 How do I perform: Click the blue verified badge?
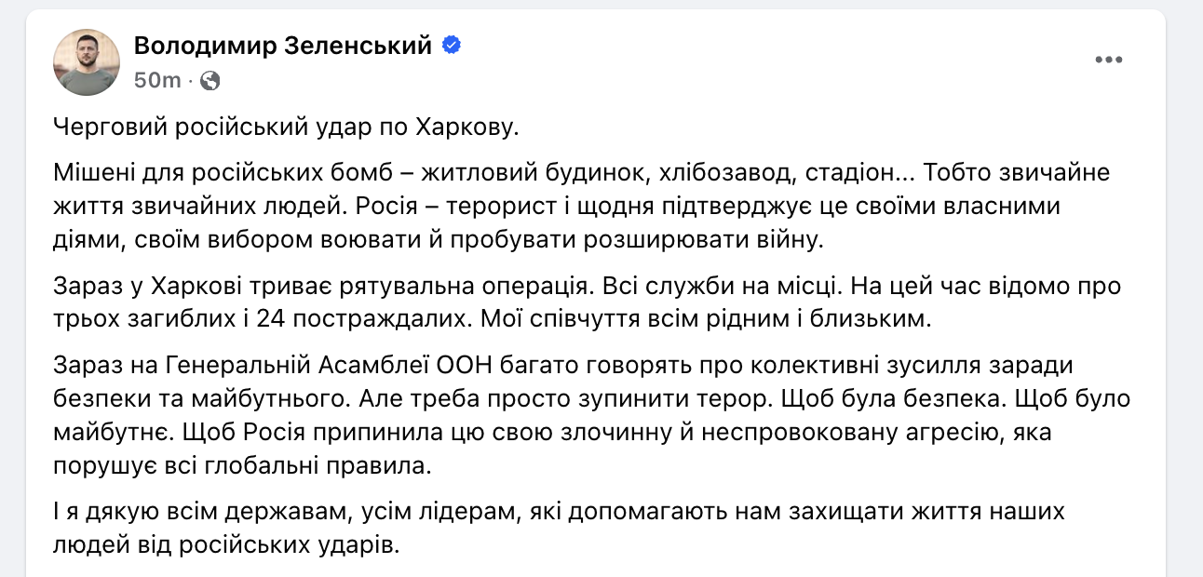tap(452, 45)
